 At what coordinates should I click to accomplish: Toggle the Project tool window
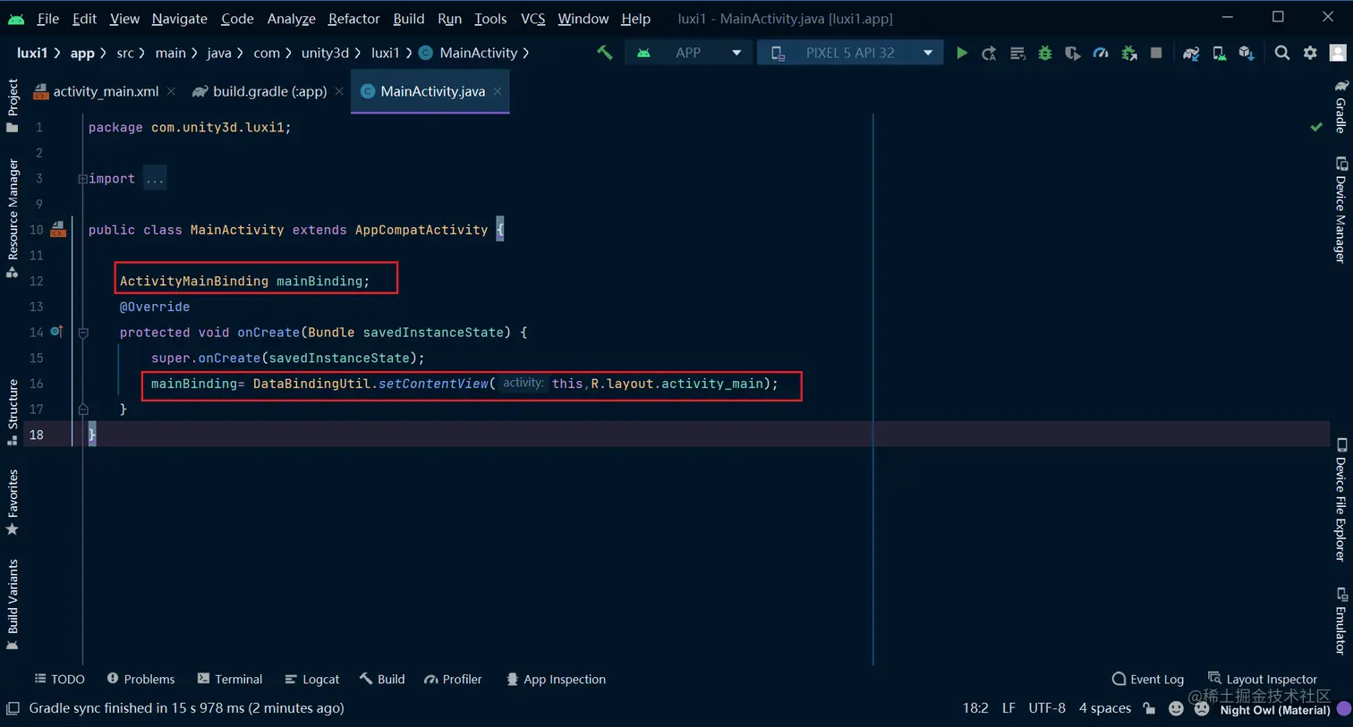13,106
